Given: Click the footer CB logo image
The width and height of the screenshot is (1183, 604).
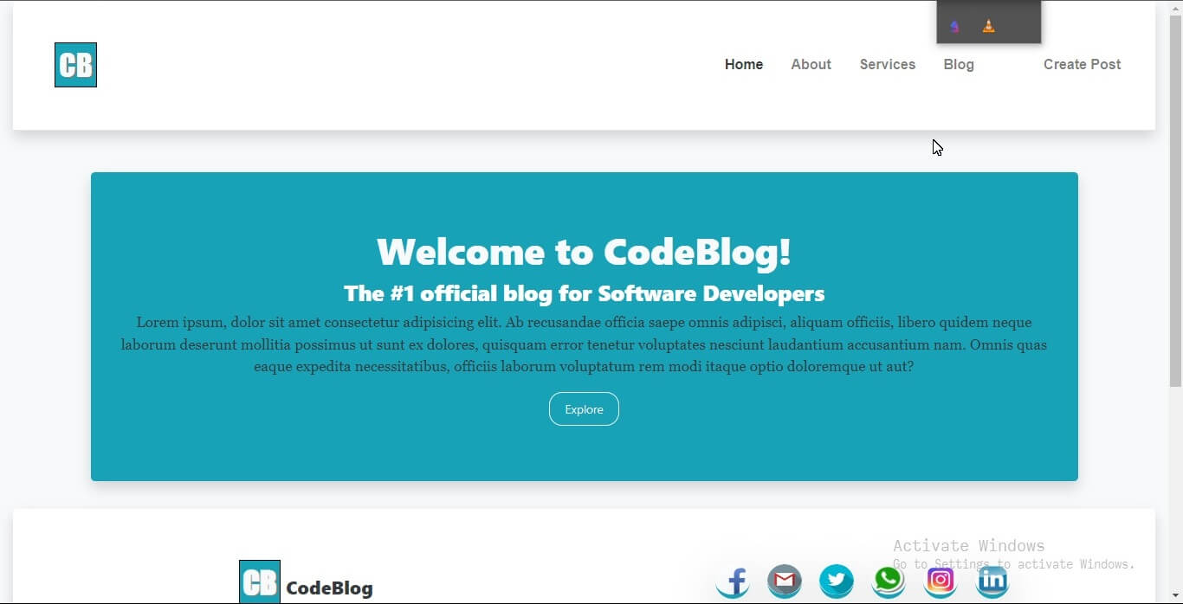Looking at the screenshot, I should pos(260,582).
